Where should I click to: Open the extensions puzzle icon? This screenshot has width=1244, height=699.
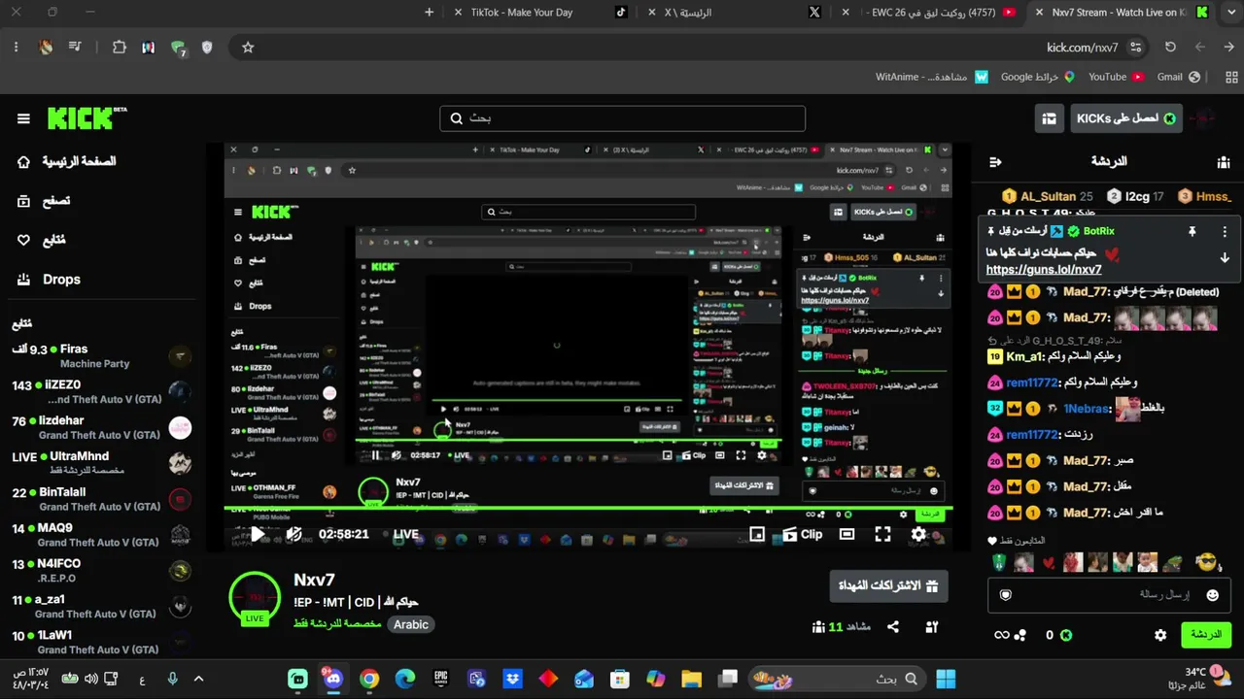point(120,47)
